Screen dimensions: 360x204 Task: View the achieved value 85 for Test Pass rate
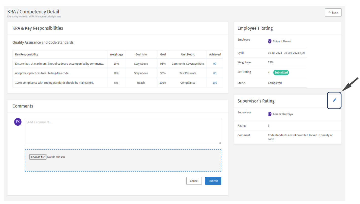214,73
